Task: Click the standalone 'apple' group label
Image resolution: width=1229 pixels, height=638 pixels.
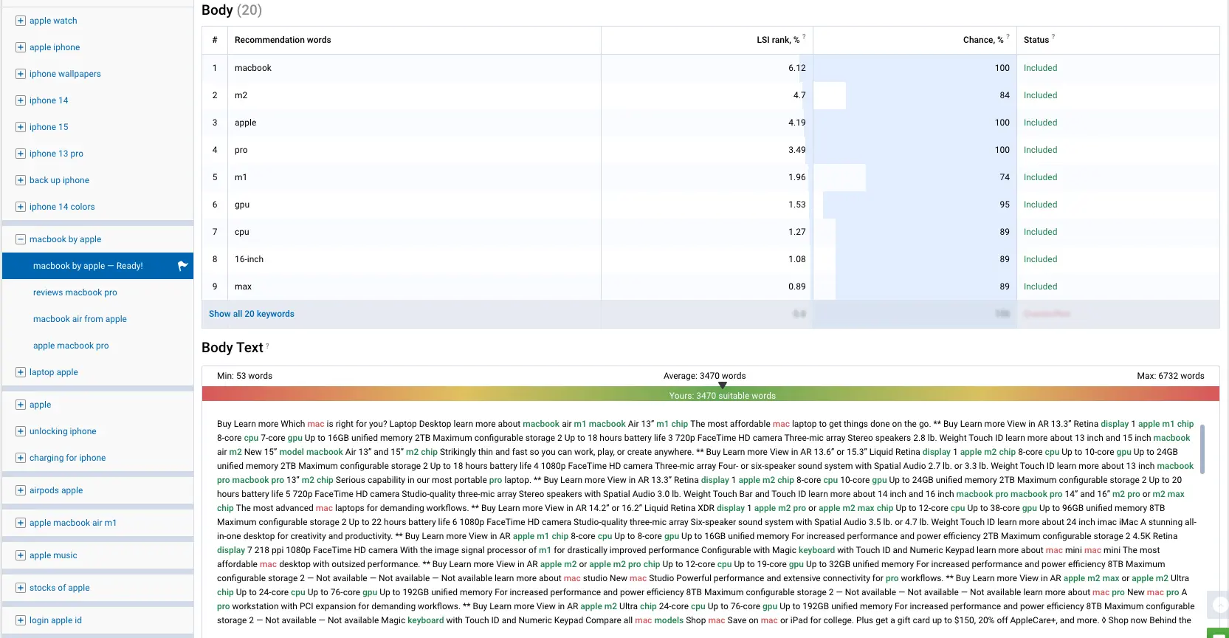Action: click(x=41, y=405)
